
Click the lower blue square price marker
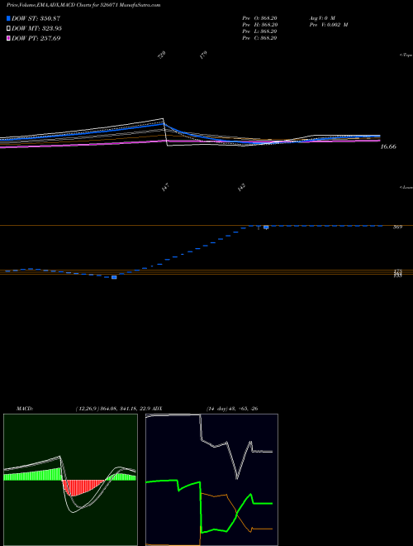[114, 277]
